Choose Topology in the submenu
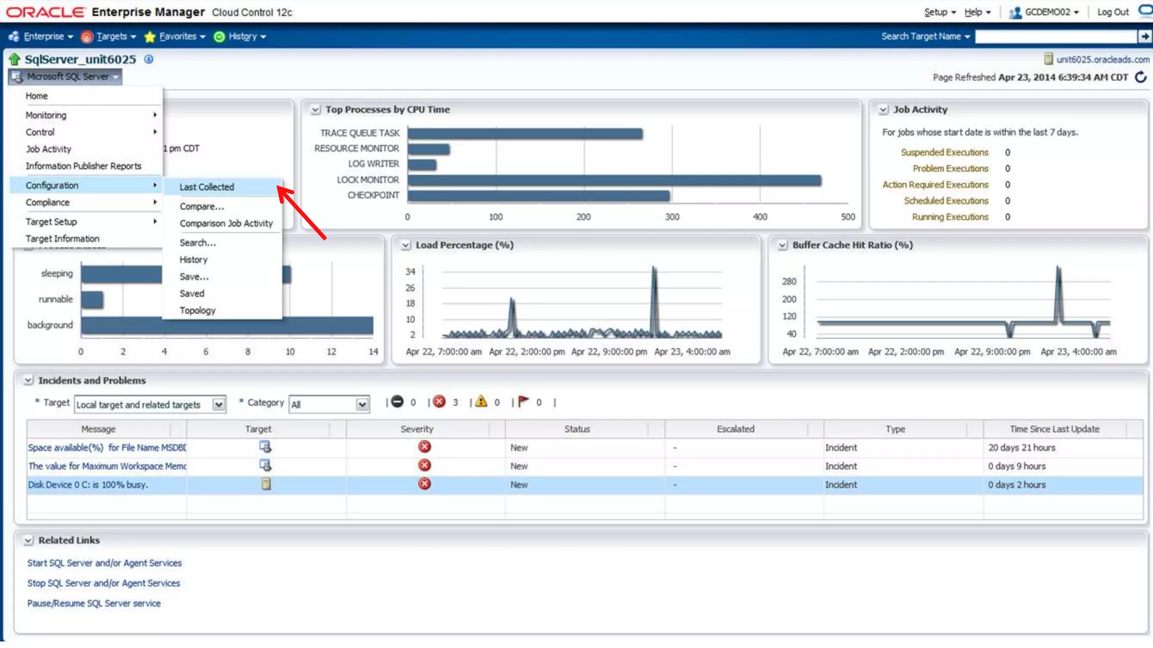 (198, 310)
